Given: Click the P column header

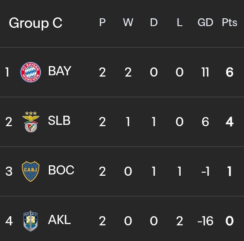Looking at the screenshot, I should (103, 23).
